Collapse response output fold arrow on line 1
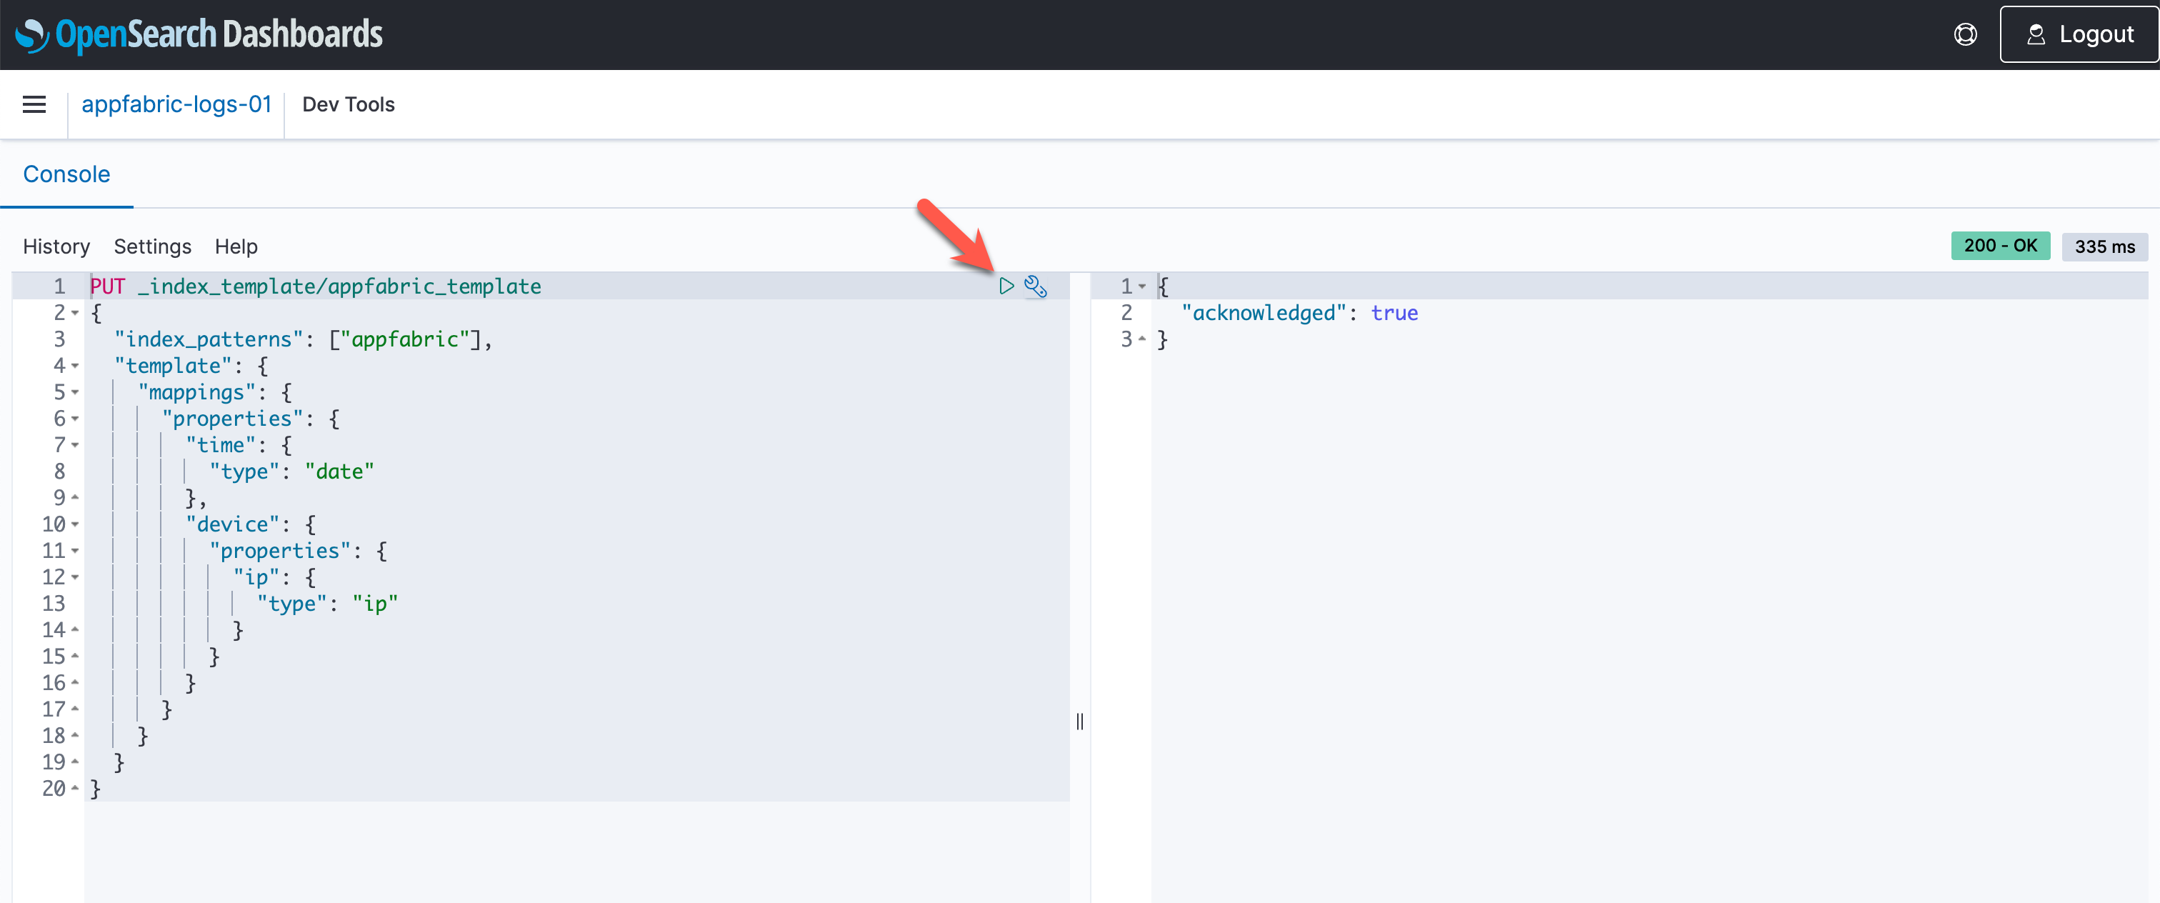 pos(1141,286)
